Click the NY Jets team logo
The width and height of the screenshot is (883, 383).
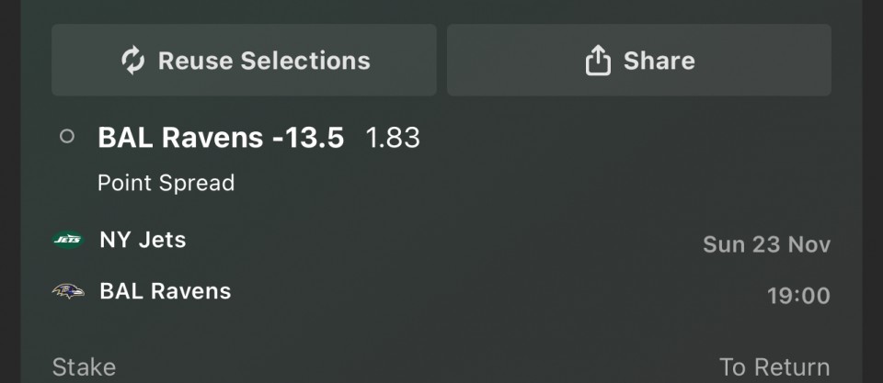click(68, 241)
